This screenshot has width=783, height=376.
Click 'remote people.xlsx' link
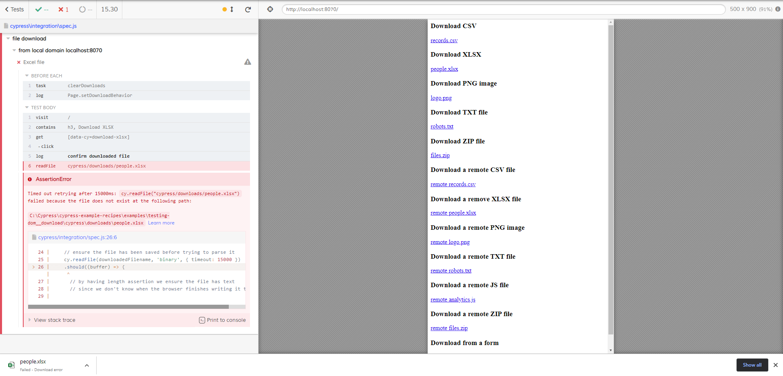[x=453, y=213]
